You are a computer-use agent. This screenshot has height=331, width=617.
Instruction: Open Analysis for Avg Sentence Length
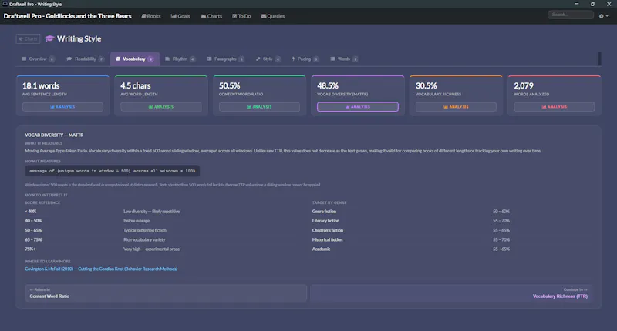pos(62,107)
